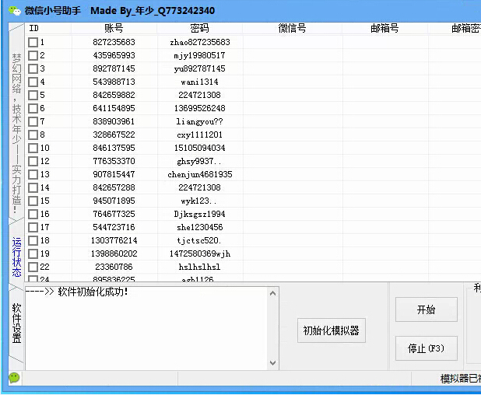
Task: Click account cell 827235683
Action: pyautogui.click(x=114, y=42)
